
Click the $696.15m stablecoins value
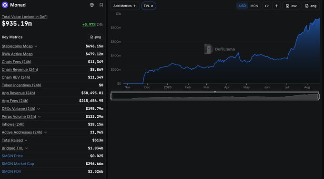click(x=94, y=46)
